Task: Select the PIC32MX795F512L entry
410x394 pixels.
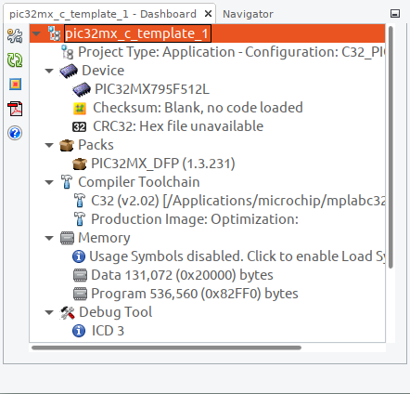Action: tap(152, 89)
